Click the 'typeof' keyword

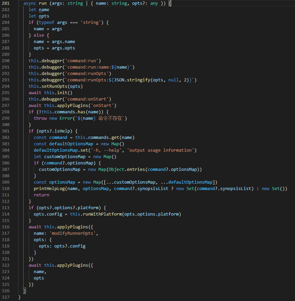[46, 23]
